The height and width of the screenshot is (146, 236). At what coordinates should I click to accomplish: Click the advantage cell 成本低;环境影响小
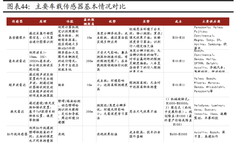click(112, 85)
